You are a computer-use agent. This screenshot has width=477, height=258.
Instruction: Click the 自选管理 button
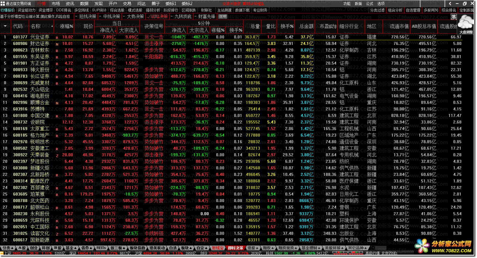tap(413, 10)
